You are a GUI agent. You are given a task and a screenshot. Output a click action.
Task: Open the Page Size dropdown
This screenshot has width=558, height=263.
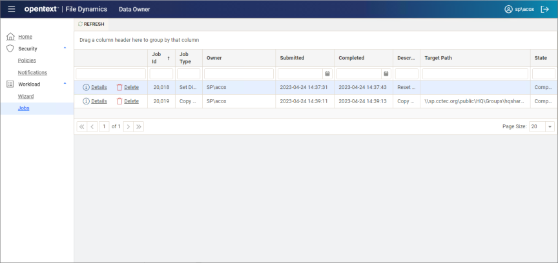(x=550, y=126)
